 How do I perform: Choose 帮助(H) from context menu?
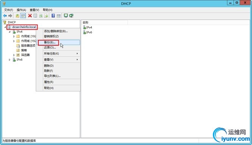58,88
